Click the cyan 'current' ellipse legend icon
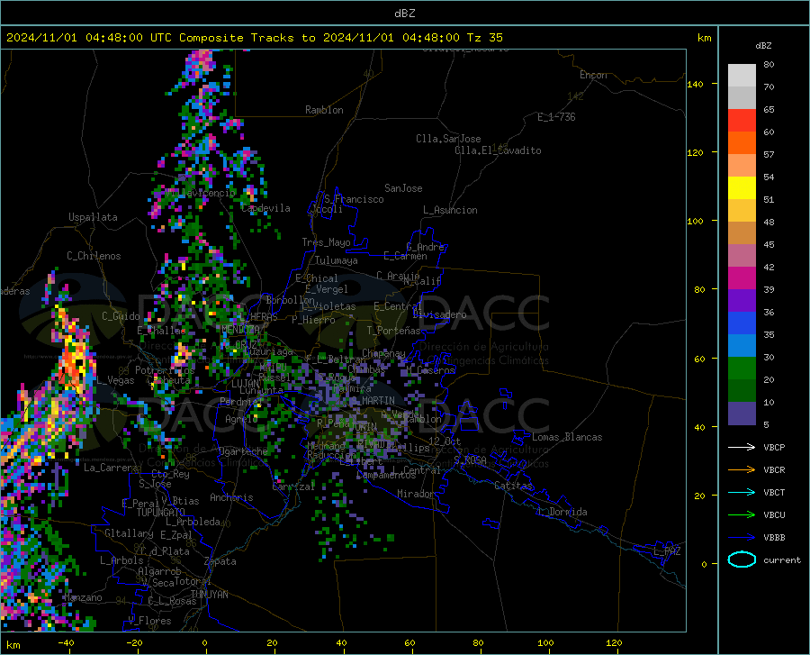Viewport: 810px width, 655px height. pos(742,559)
